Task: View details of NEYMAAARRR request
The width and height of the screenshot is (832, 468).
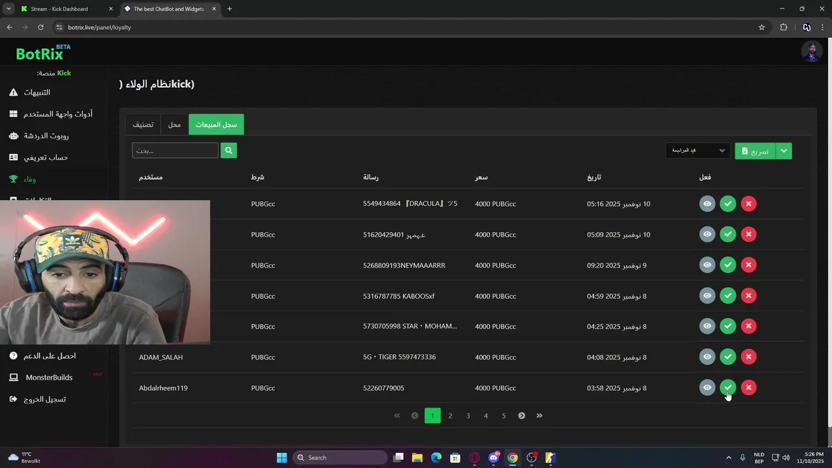Action: (707, 265)
